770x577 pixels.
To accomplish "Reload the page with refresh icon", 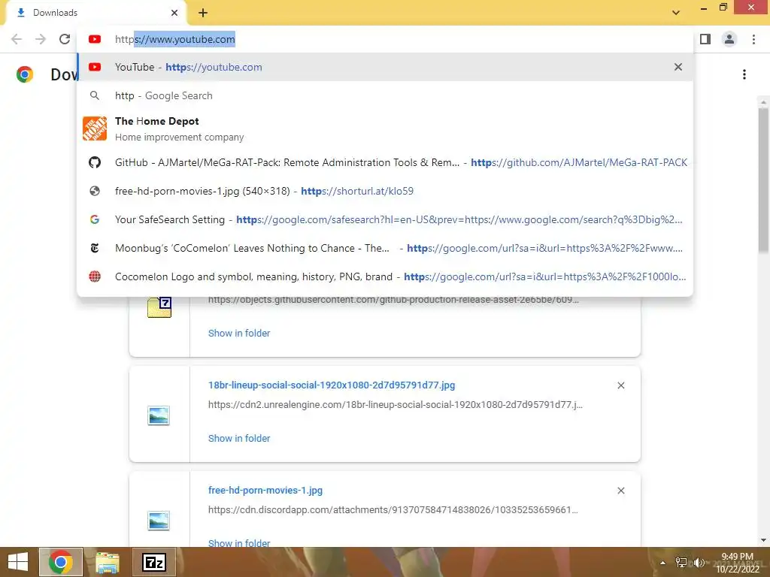I will click(x=65, y=39).
